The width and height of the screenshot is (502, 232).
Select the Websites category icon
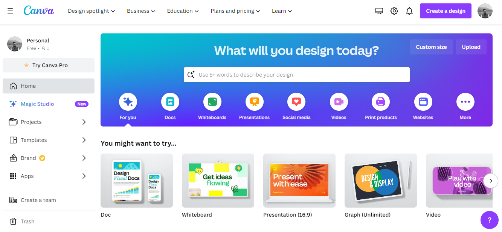point(423,102)
